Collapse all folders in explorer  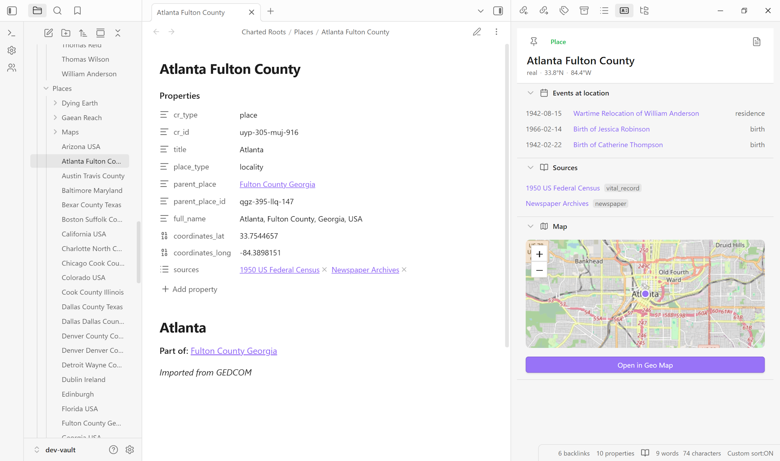(118, 33)
